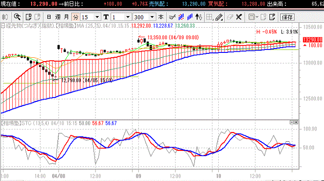Toggle the minute (分) timeframe button
This screenshot has height=181, width=324.
coord(76,17)
